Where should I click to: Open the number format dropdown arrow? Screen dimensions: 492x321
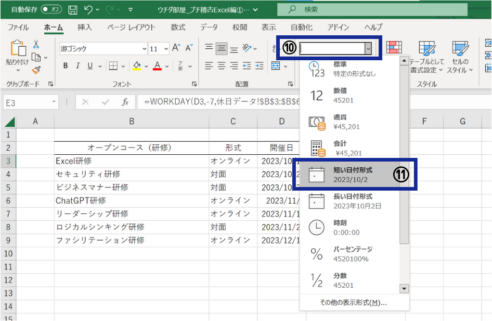[368, 48]
